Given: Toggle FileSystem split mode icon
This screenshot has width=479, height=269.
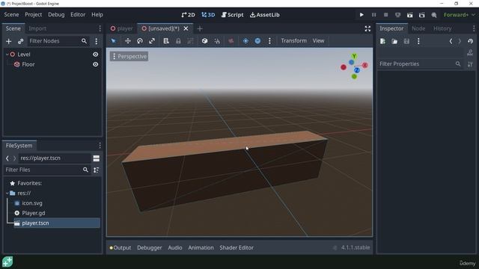Looking at the screenshot, I should tap(97, 158).
